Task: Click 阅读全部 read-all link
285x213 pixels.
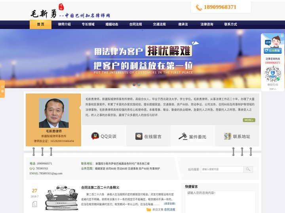Action: [169, 204]
